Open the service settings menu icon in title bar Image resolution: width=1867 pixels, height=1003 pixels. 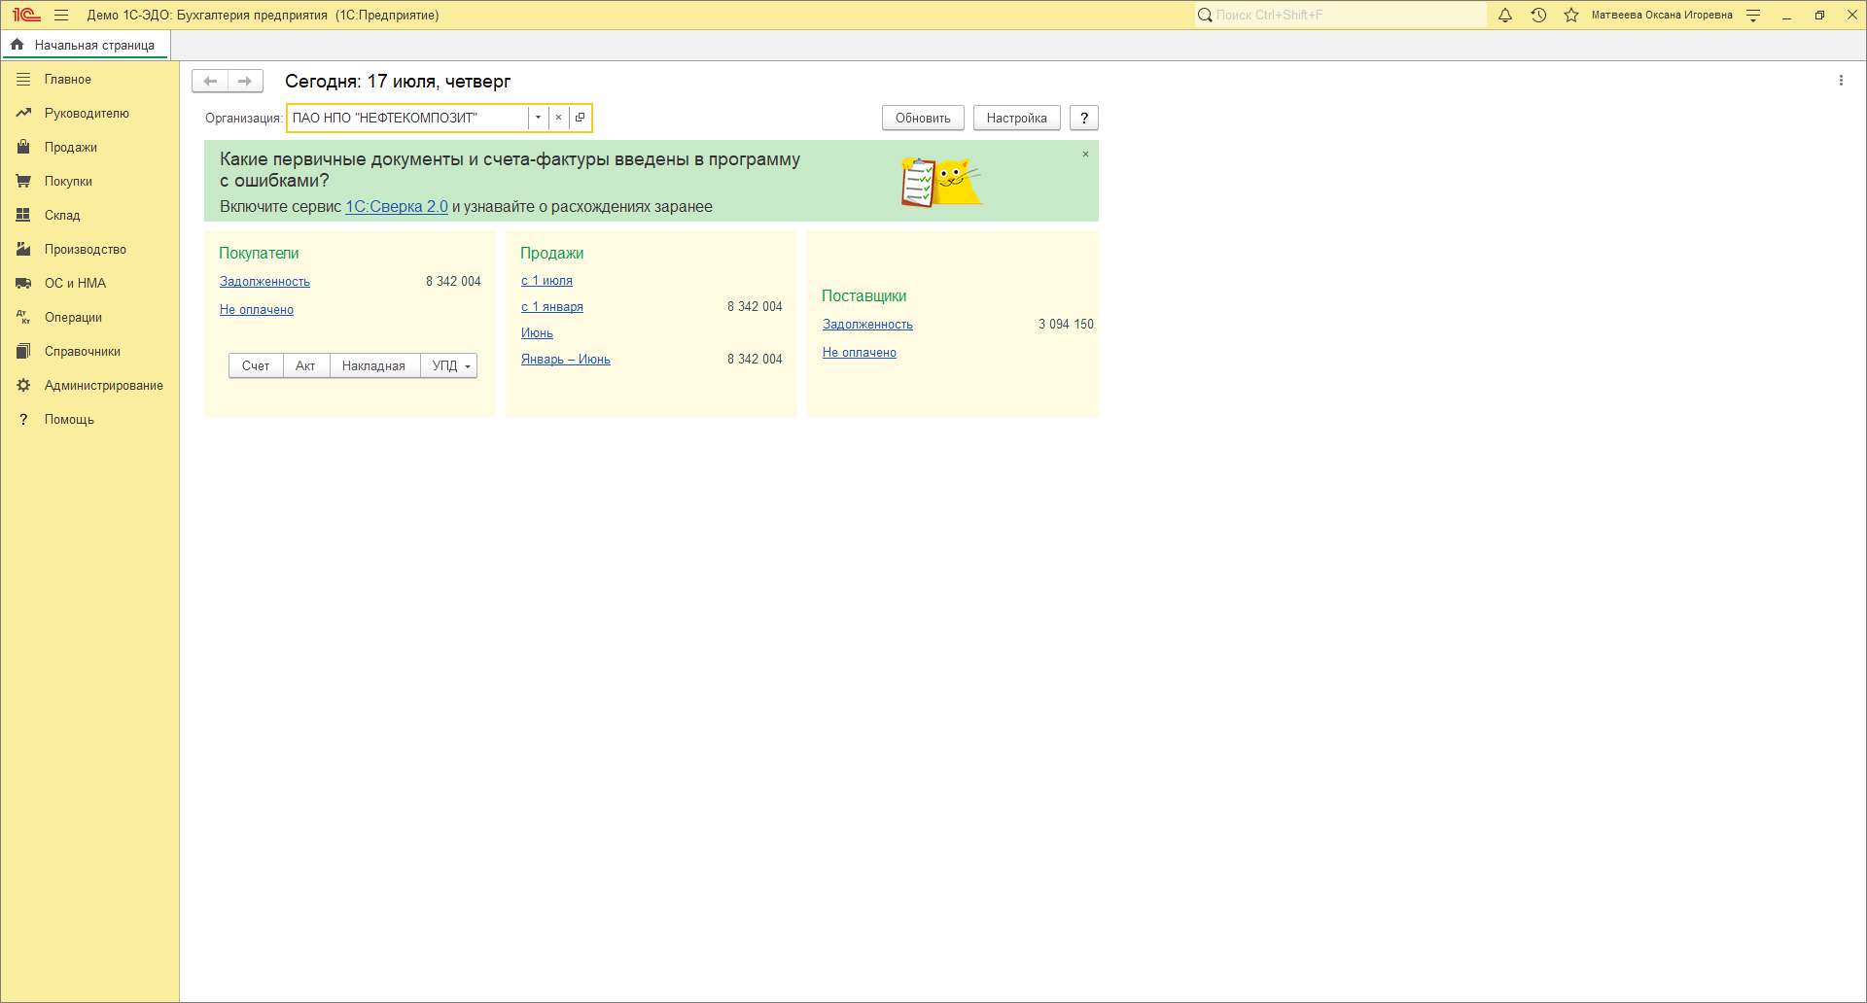tap(1753, 16)
